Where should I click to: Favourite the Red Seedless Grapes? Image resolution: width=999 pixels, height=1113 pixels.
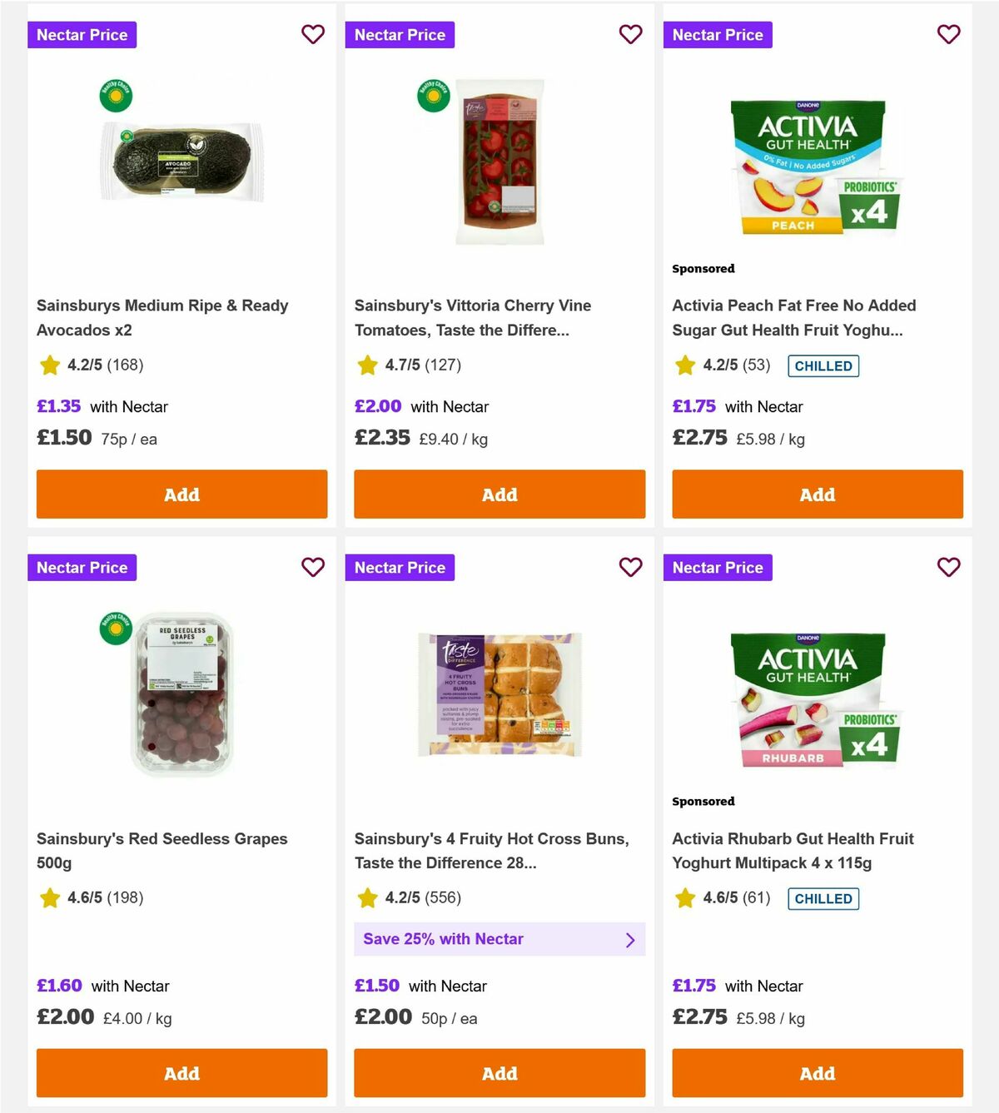[313, 567]
